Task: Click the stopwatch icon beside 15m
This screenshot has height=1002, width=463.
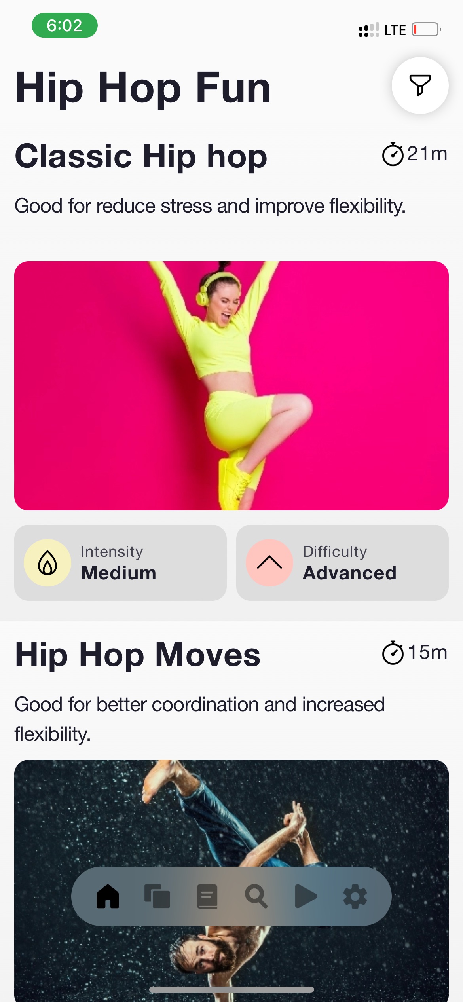Action: click(x=393, y=653)
